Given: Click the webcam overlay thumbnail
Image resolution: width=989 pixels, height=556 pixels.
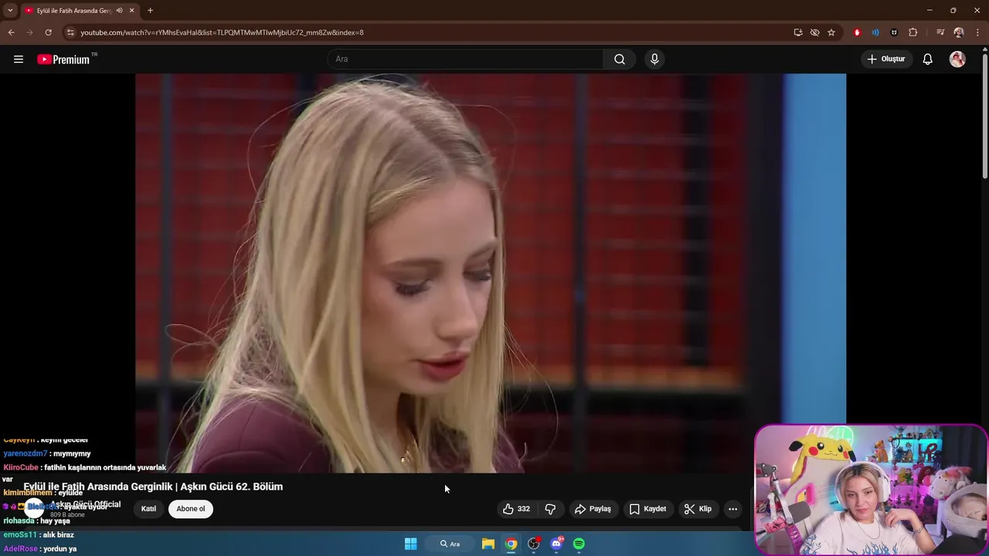Looking at the screenshot, I should (871, 490).
